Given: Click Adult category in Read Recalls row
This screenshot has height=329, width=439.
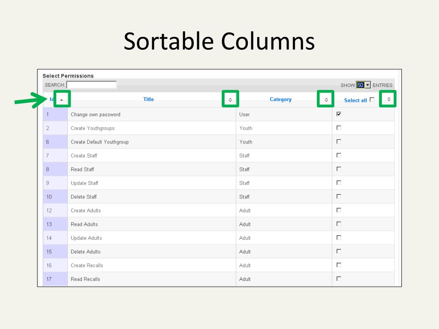Looking at the screenshot, I should [x=284, y=279].
